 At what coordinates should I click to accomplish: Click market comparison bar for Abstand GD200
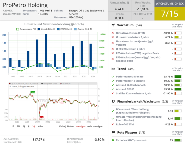pyautogui.click(x=178, y=89)
